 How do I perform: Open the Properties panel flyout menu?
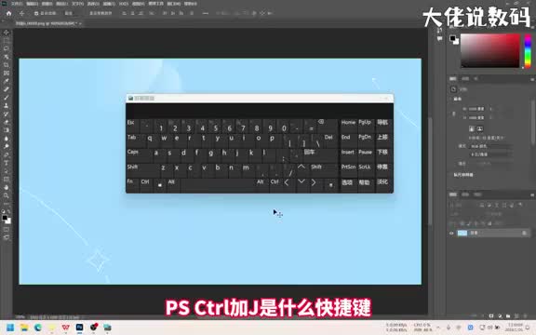click(x=532, y=79)
